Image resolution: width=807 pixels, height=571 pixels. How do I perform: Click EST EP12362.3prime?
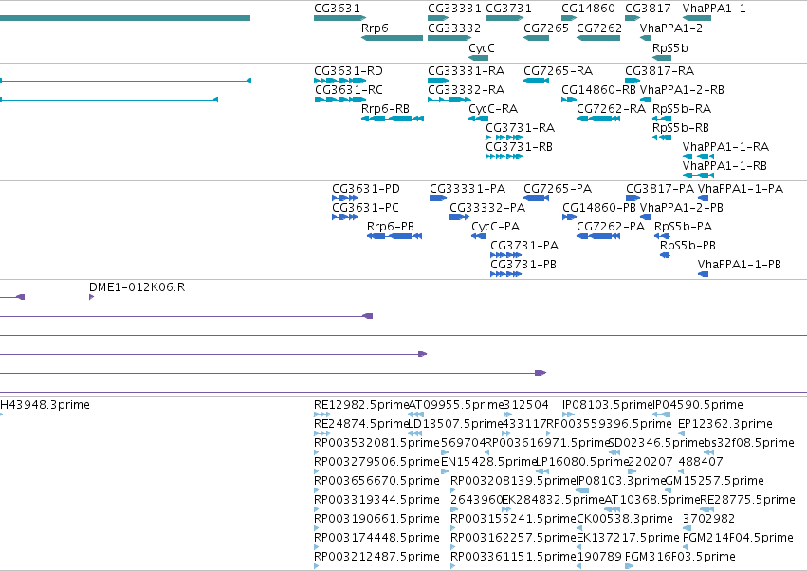coord(725,423)
